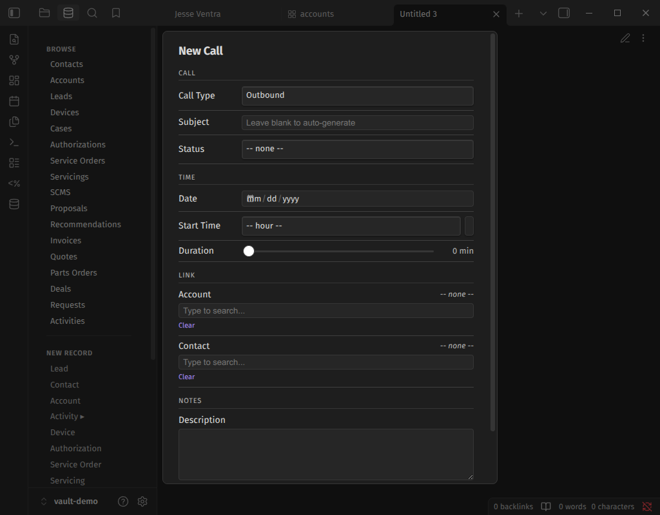Image resolution: width=660 pixels, height=515 pixels.
Task: Select the database icon in top sidebar tabs
Action: [x=68, y=13]
